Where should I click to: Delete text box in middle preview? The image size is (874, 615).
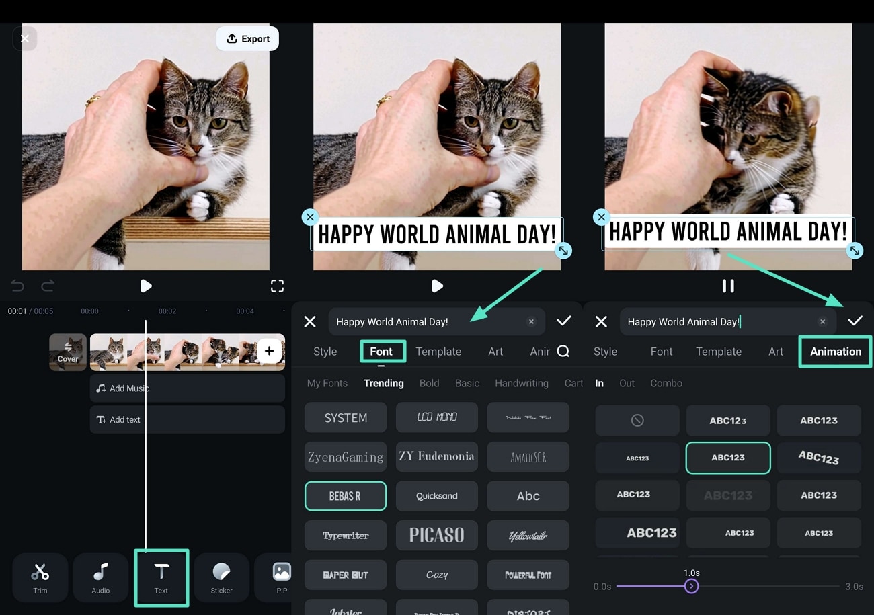pos(310,217)
